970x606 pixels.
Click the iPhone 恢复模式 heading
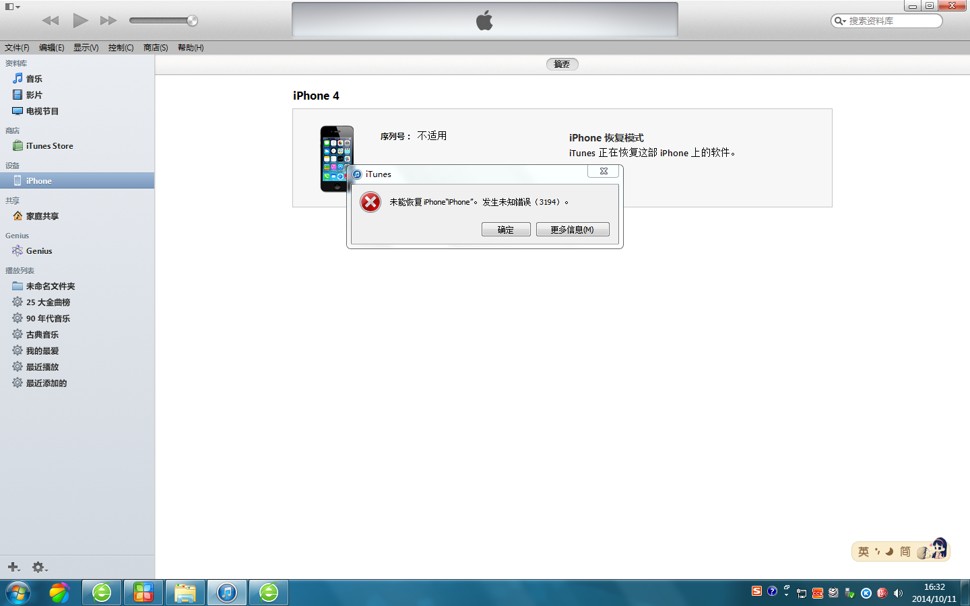[606, 137]
